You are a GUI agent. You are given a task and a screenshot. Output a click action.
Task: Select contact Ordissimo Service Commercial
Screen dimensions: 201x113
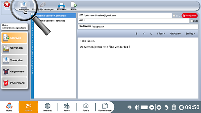[x=55, y=16]
